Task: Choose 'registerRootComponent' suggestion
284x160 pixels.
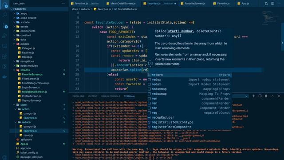Action: tap(189, 127)
